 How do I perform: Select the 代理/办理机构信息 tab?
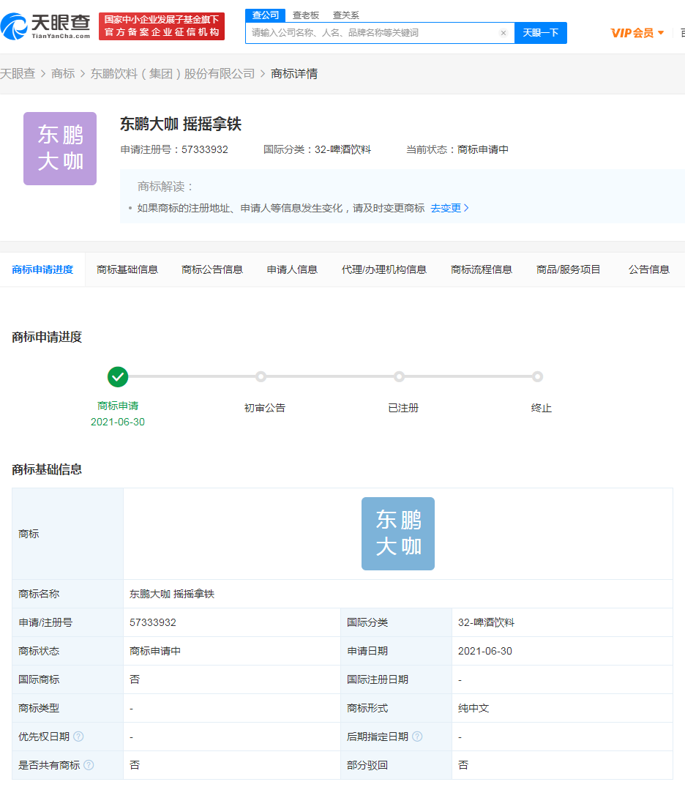[x=383, y=269]
